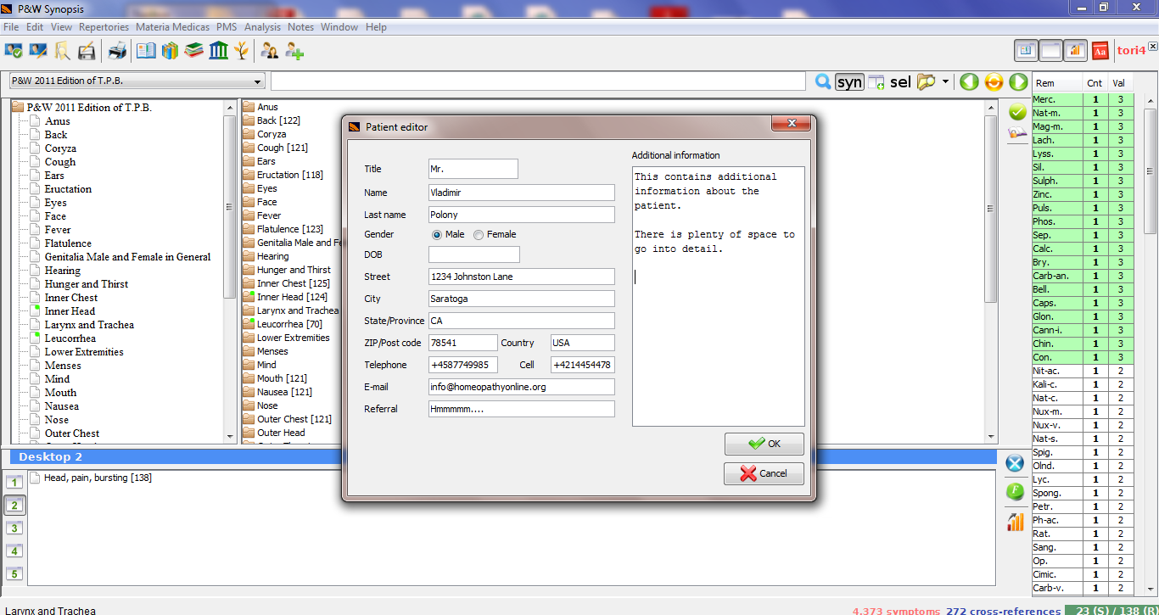The image size is (1159, 615).
Task: Click the remedy list vertical scrollbar
Action: pos(1151,170)
